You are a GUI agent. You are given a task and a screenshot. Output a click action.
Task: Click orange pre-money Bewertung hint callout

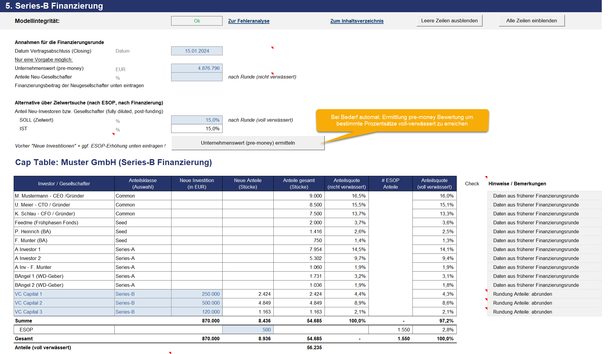(x=402, y=120)
